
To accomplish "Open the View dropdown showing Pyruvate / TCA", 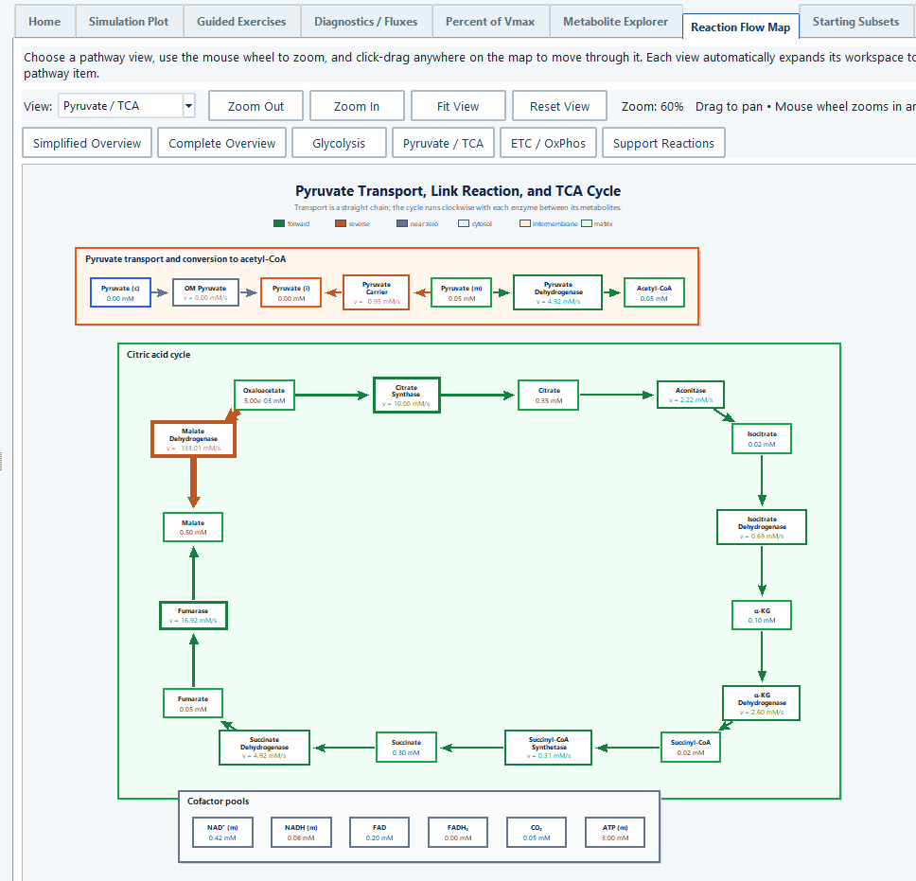I will (x=126, y=106).
